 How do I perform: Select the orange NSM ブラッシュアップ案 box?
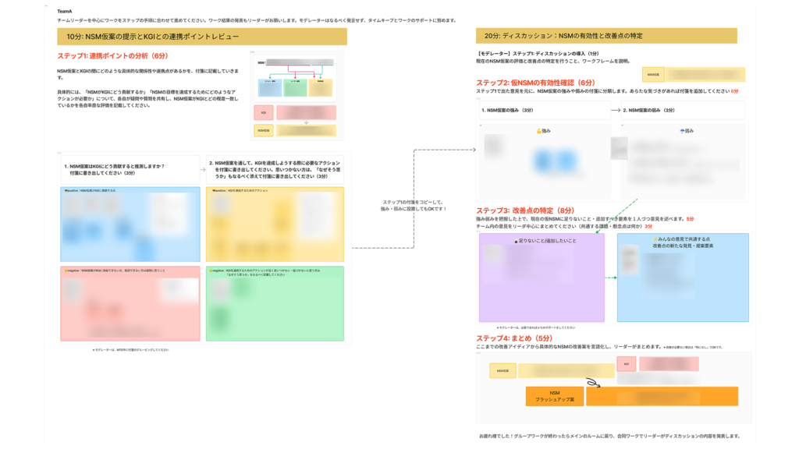554,396
